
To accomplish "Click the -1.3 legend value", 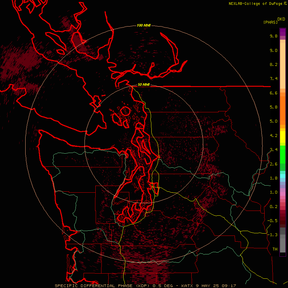I will (x=272, y=235).
